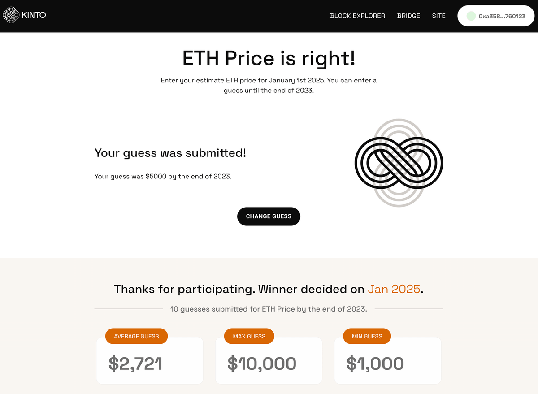Click the Kinto knot logo icon

coord(10,16)
